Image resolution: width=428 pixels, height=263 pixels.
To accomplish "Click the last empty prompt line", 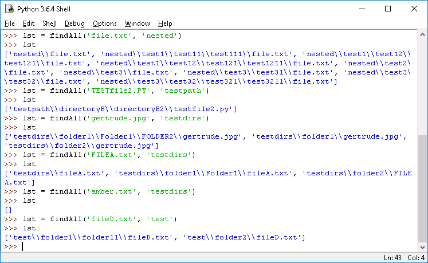I will [x=14, y=246].
